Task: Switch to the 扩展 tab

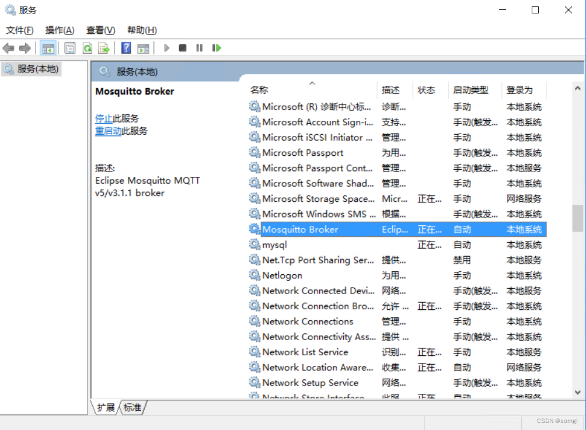Action: (105, 408)
